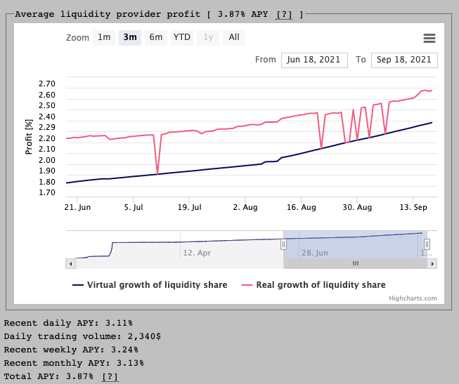Click scrollbar left arrow

pyautogui.click(x=70, y=263)
